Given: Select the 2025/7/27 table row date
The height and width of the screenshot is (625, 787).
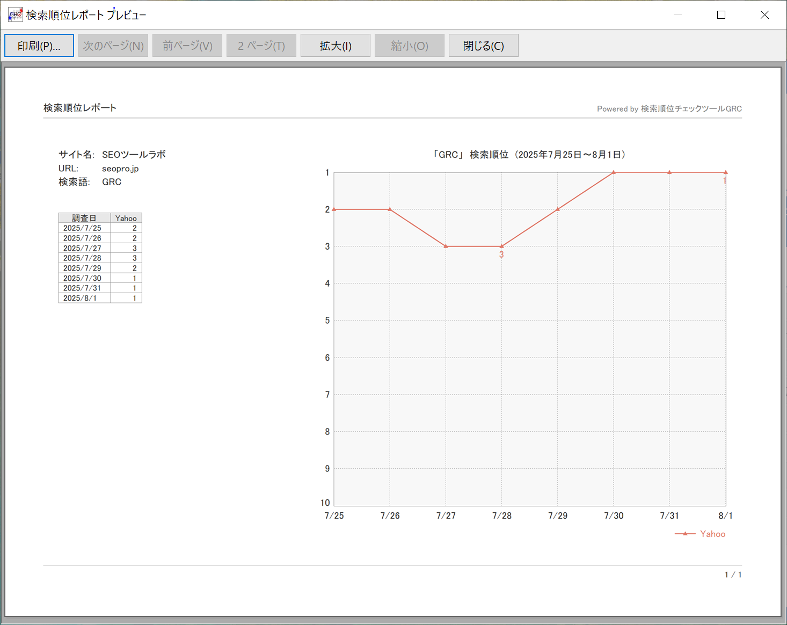Looking at the screenshot, I should (82, 248).
